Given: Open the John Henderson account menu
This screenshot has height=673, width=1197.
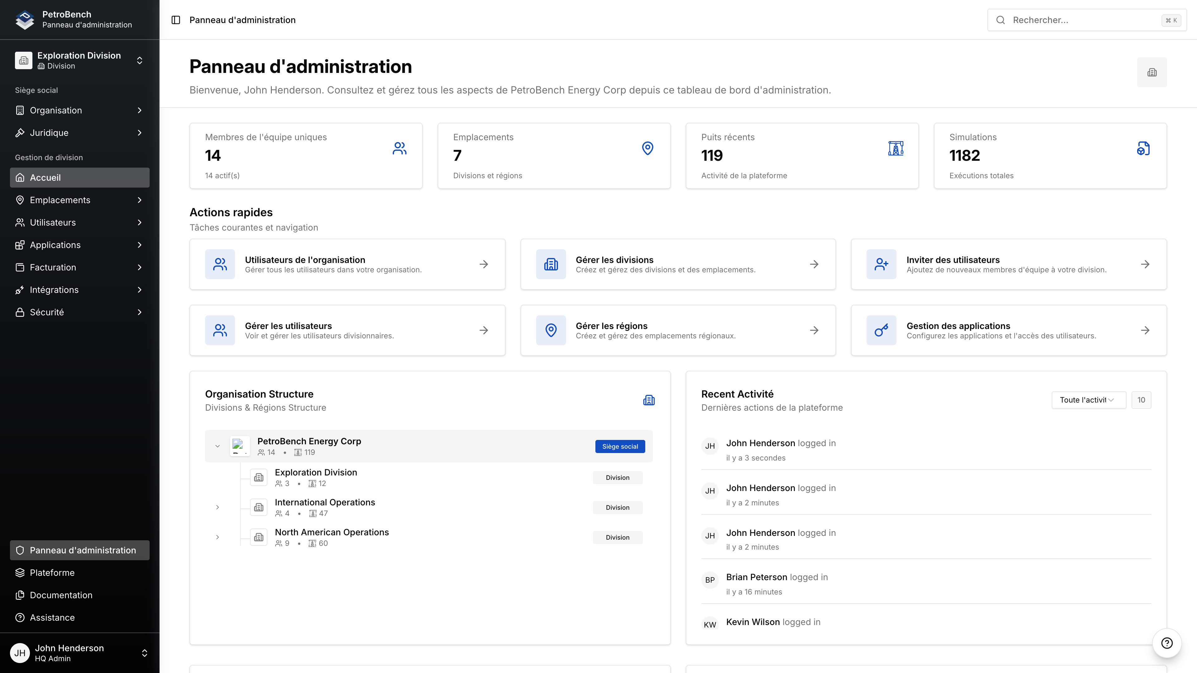Looking at the screenshot, I should click(79, 652).
